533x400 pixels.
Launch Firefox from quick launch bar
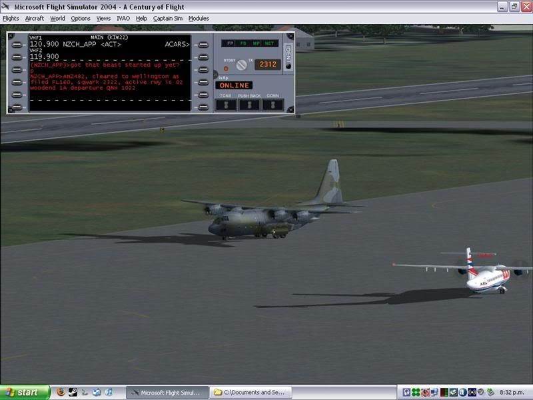click(x=60, y=393)
